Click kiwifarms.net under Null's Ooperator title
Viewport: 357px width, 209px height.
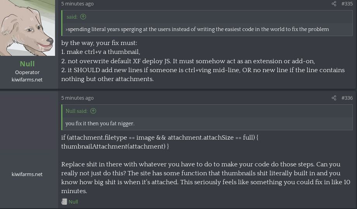coord(27,80)
